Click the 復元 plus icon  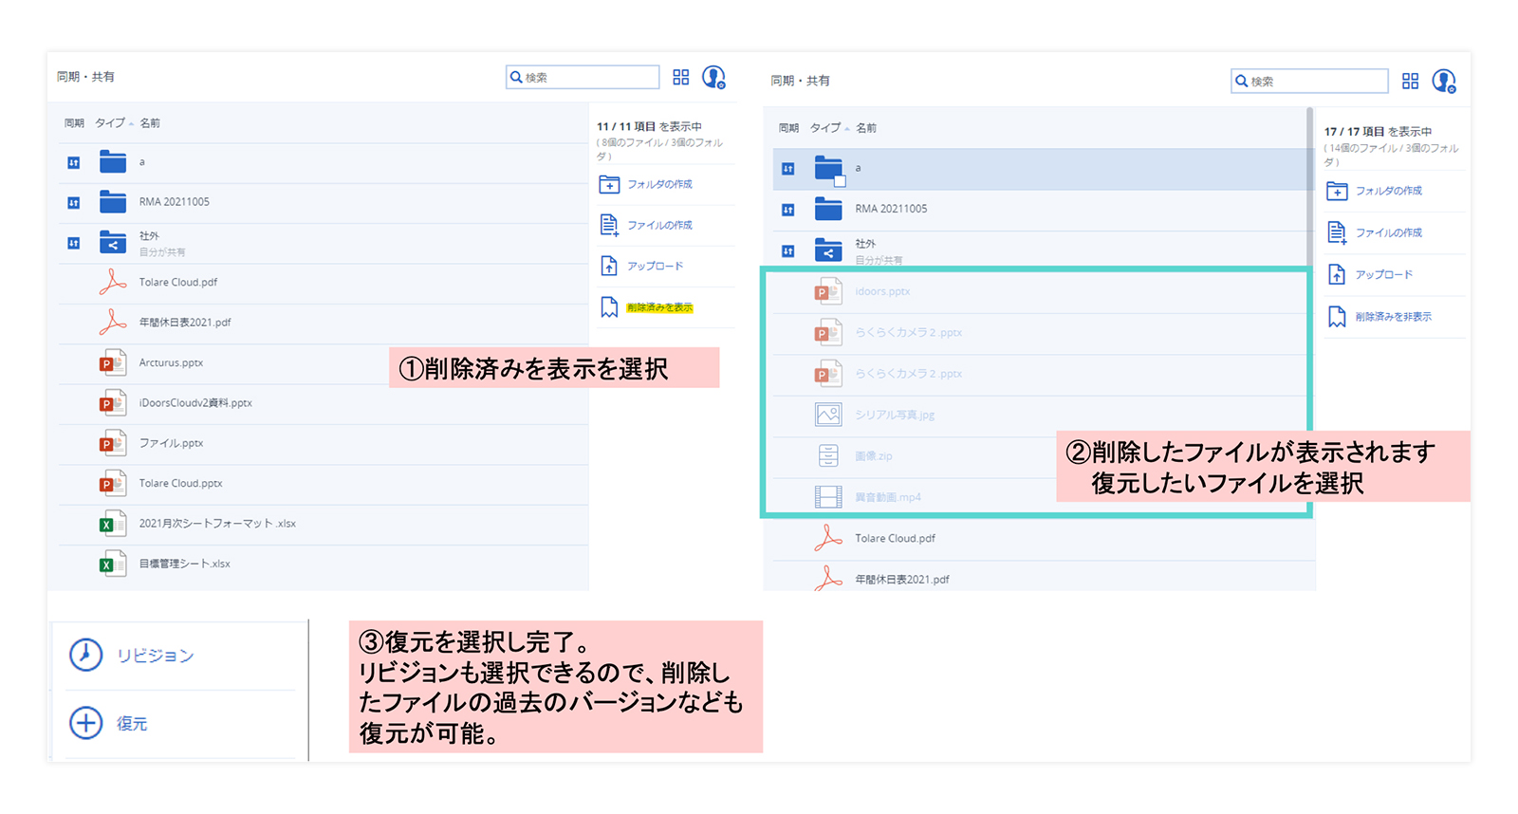pyautogui.click(x=85, y=723)
